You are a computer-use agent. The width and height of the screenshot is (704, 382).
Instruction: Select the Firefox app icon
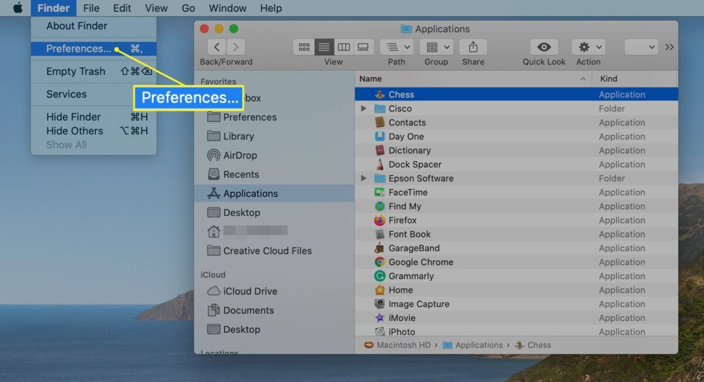pyautogui.click(x=380, y=221)
